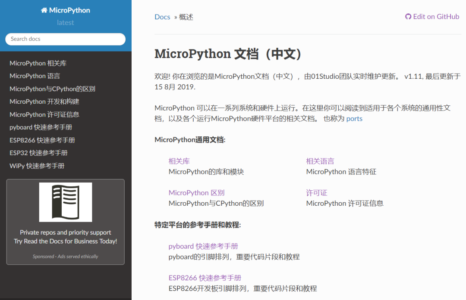Open the Edit on GitHub link
The width and height of the screenshot is (466, 300).
click(435, 16)
